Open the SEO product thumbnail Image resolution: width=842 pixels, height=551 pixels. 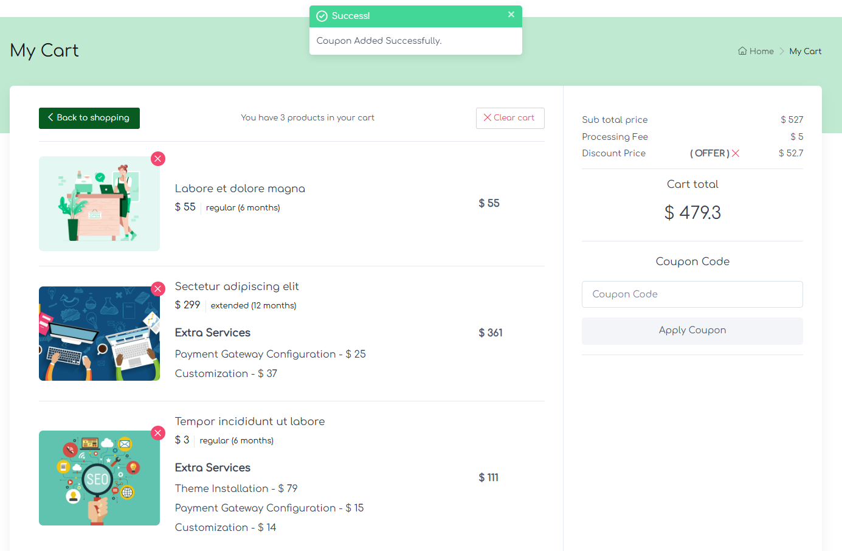pos(99,478)
